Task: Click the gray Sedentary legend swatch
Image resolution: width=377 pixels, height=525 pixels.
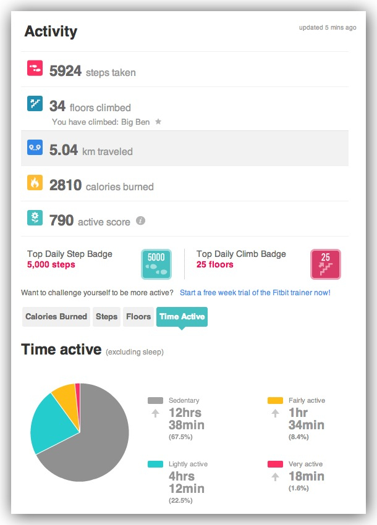Action: click(156, 400)
